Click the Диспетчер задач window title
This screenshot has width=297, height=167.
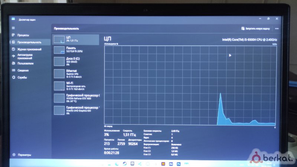27,20
